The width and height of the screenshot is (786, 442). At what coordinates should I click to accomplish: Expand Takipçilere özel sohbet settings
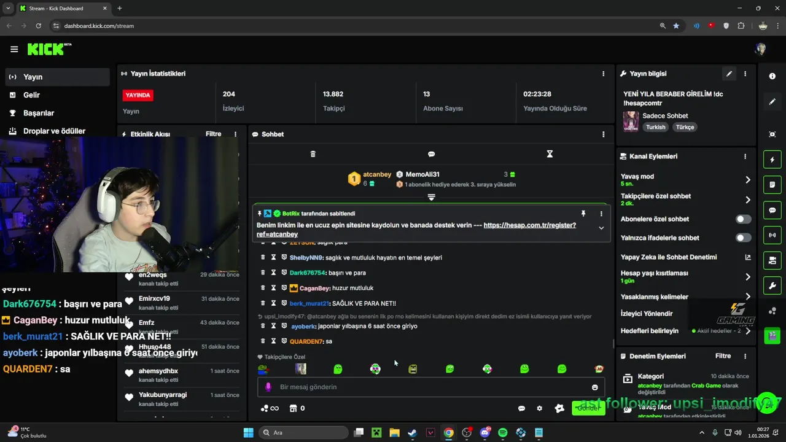[747, 200]
